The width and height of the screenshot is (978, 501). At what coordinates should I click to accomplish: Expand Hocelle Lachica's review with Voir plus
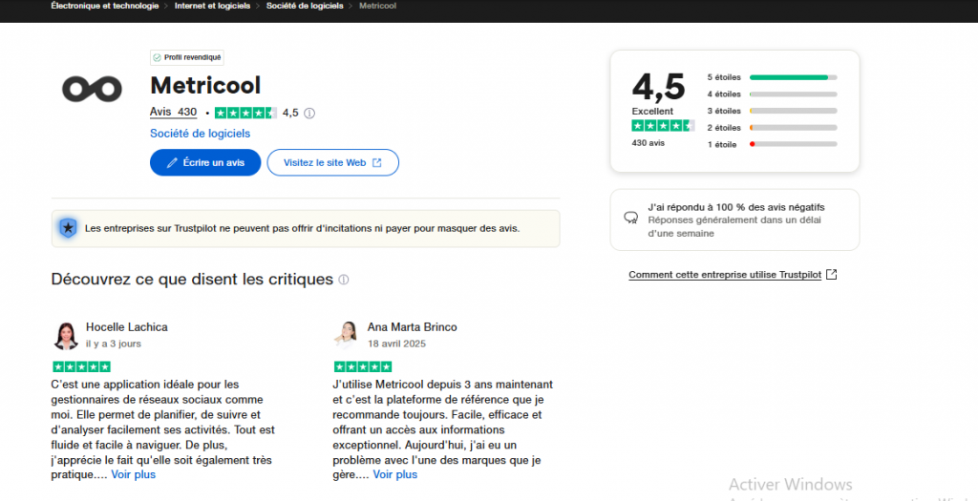point(134,475)
